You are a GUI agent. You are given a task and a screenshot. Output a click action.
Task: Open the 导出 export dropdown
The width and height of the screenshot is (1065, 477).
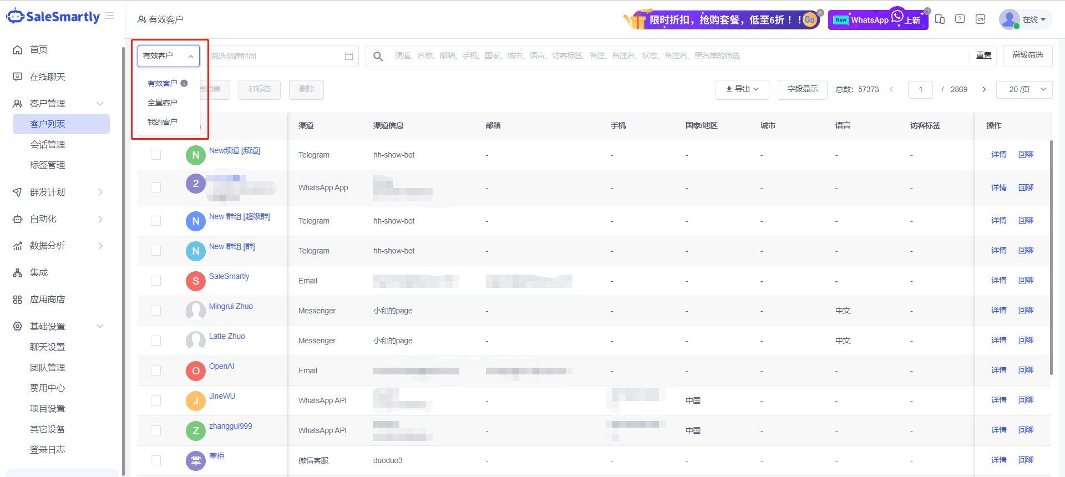742,89
